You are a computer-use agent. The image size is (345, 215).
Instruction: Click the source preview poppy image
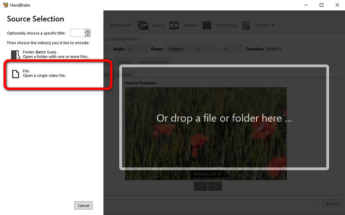(x=206, y=134)
